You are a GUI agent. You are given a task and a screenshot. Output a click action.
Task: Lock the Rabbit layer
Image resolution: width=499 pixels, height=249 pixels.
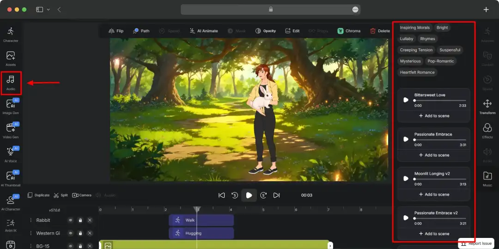(80, 220)
